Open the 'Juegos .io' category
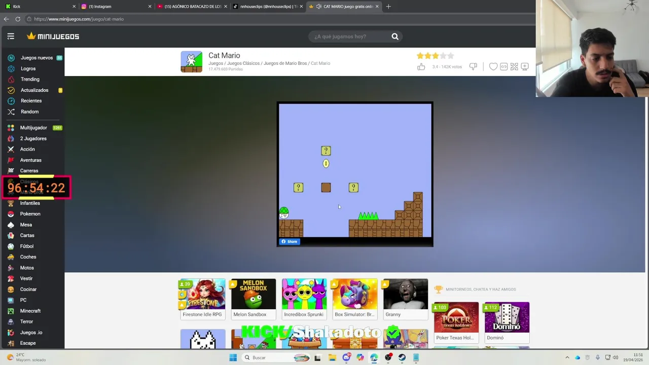The height and width of the screenshot is (365, 649). click(31, 333)
